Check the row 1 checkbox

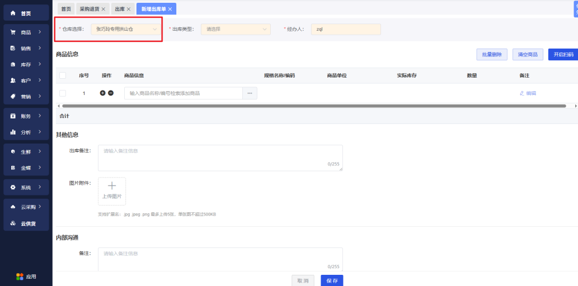point(63,93)
